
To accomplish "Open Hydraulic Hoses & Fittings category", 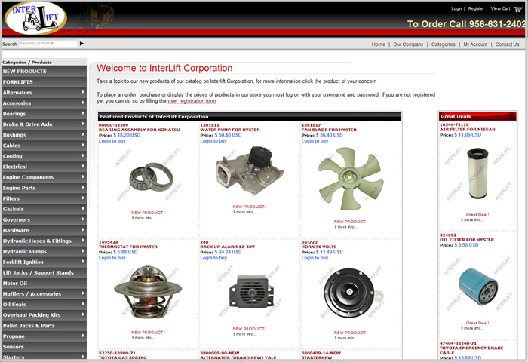I will pos(44,241).
